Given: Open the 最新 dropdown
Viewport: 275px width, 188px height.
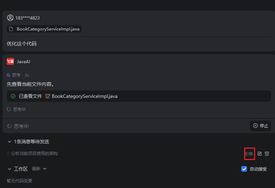Looking at the screenshot, I should click(39, 169).
